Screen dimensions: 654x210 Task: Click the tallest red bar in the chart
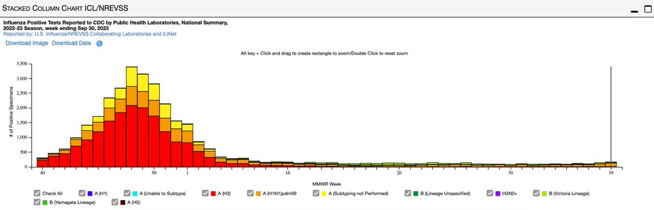tap(131, 136)
